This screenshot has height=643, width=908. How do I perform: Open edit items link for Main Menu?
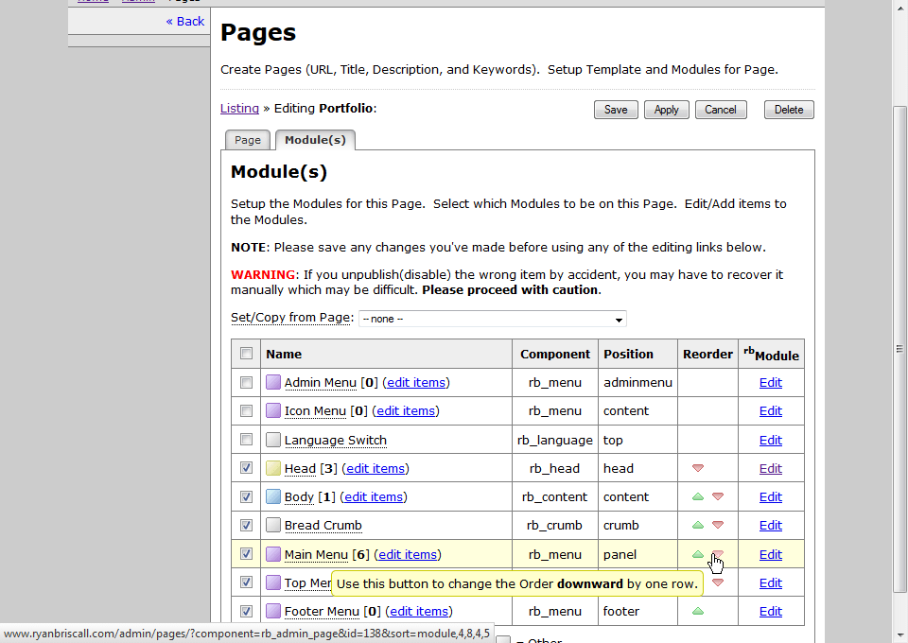click(x=408, y=555)
